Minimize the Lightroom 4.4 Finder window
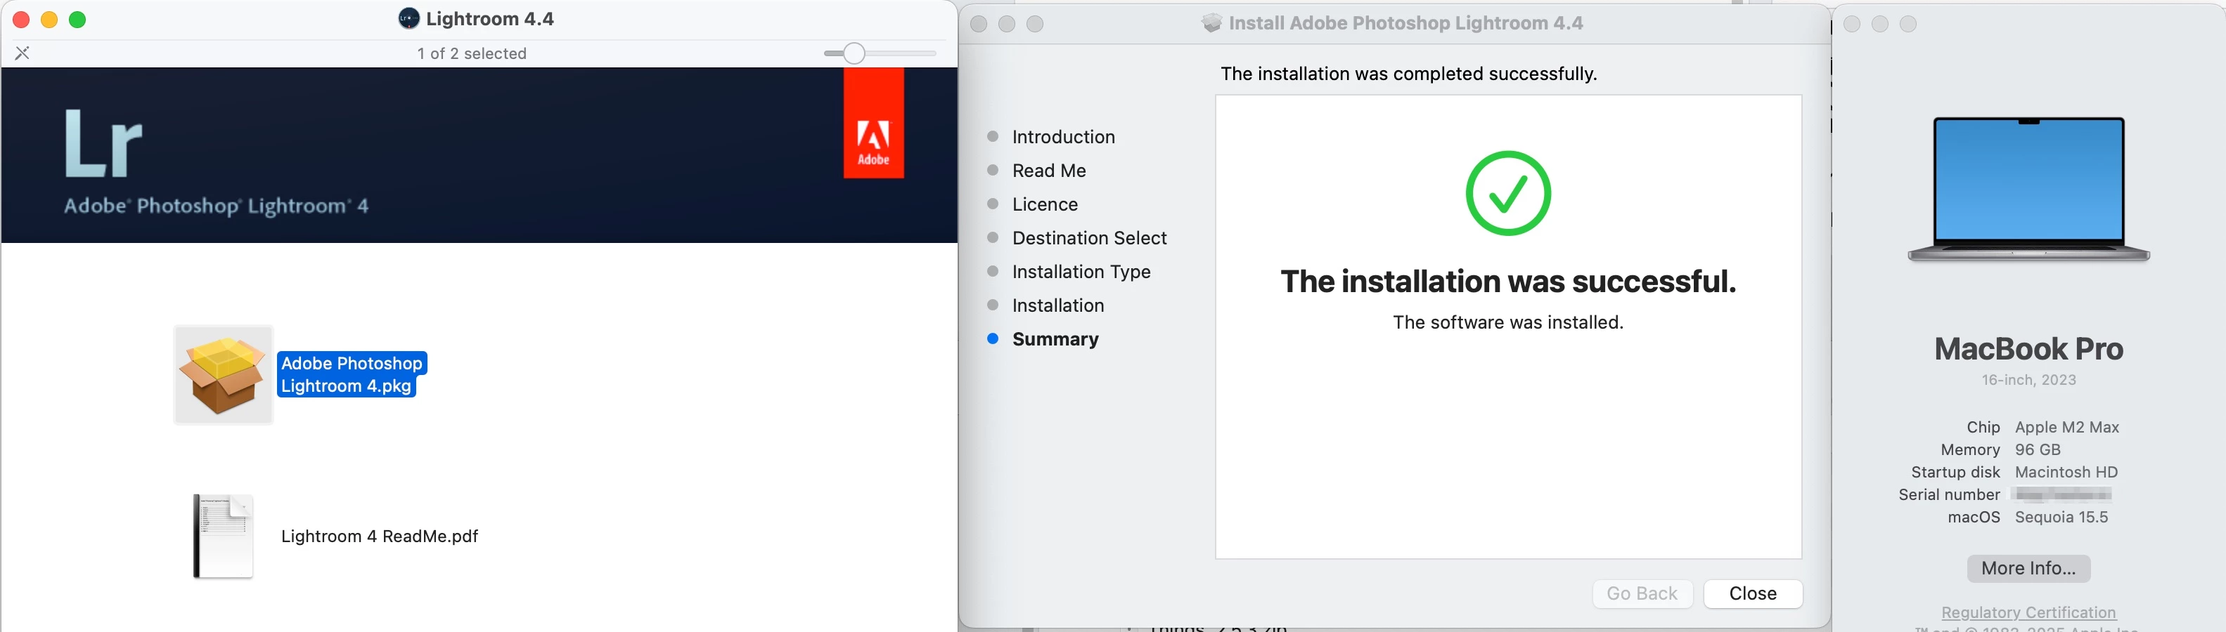This screenshot has height=632, width=2226. click(49, 19)
